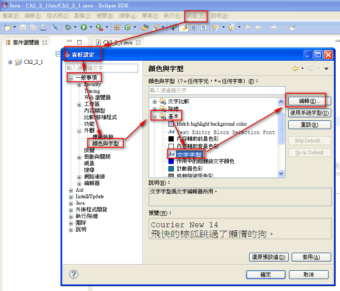Click the Debug bug toolbar icon
The image size is (340, 291).
[x=68, y=27]
